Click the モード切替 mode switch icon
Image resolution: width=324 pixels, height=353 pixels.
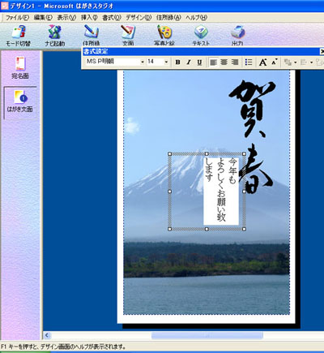pyautogui.click(x=19, y=35)
